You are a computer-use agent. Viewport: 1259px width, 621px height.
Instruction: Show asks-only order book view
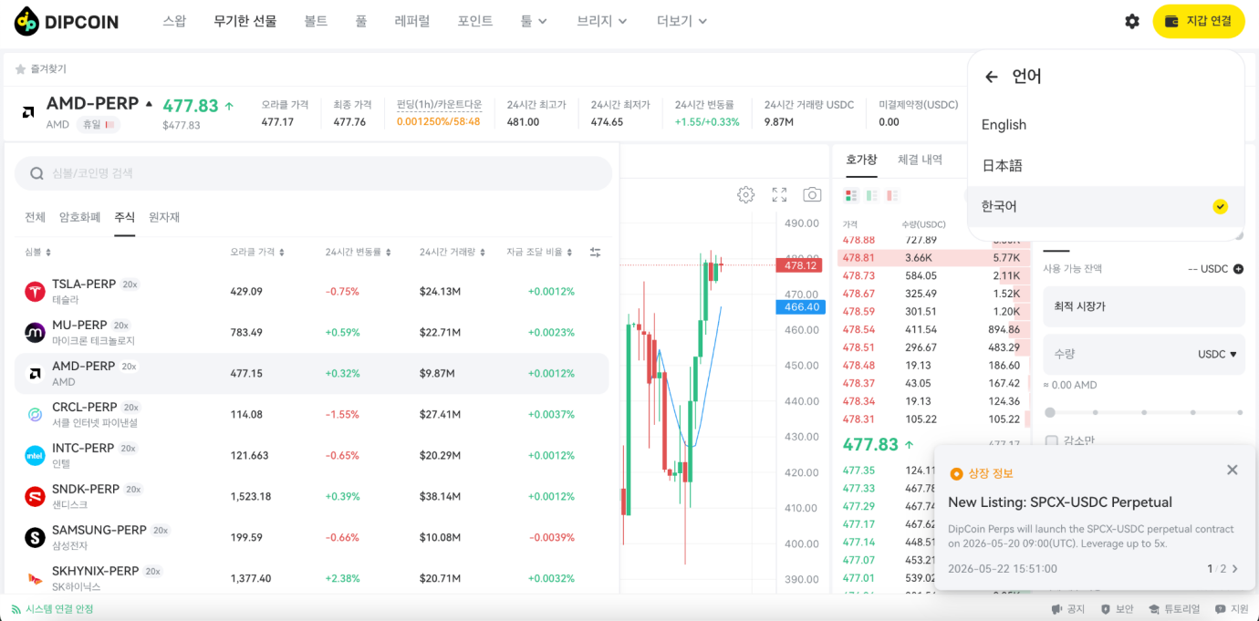click(x=892, y=195)
